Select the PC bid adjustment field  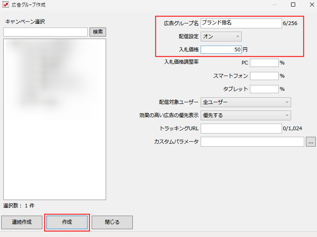pos(264,63)
